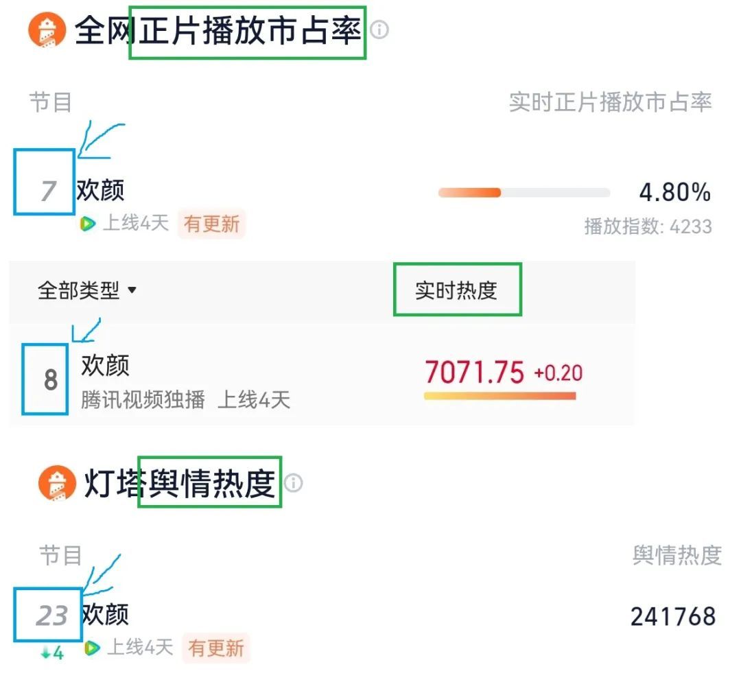
Task: Click the info icon after 灯塔舆情热度
Action: click(294, 483)
